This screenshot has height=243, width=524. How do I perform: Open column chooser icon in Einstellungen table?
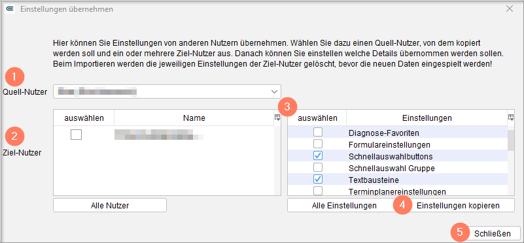[511, 118]
